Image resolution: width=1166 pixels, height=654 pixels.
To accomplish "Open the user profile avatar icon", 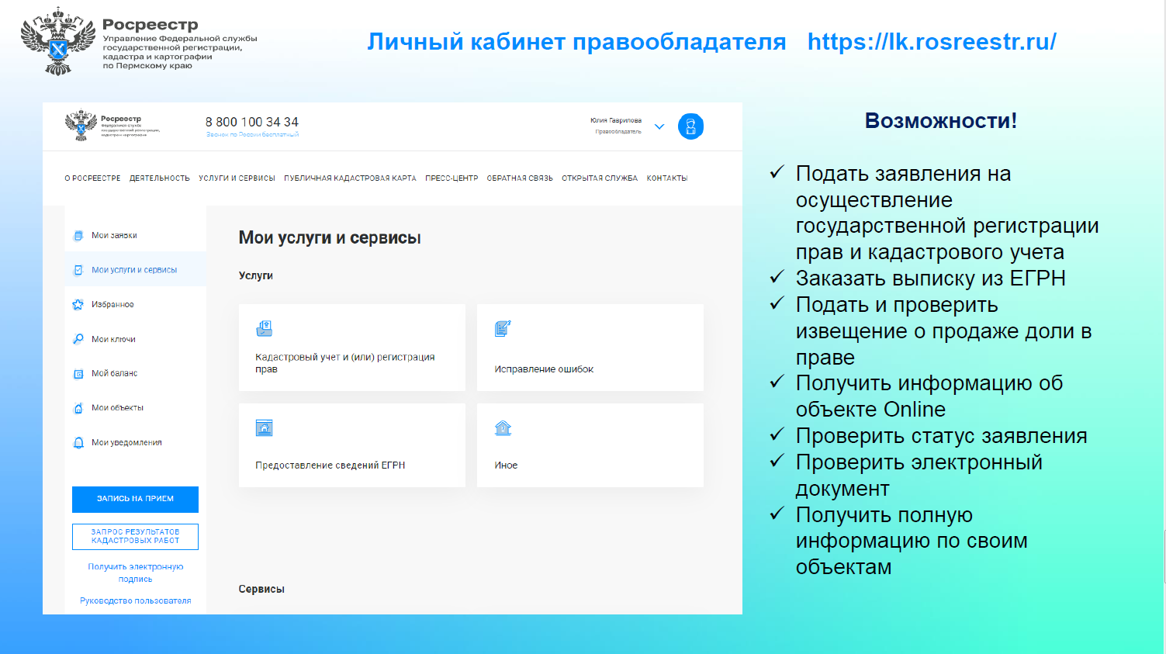I will point(690,126).
